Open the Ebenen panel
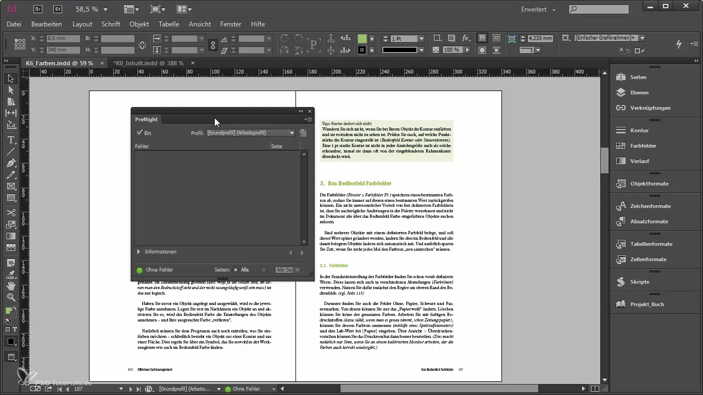 pos(639,93)
